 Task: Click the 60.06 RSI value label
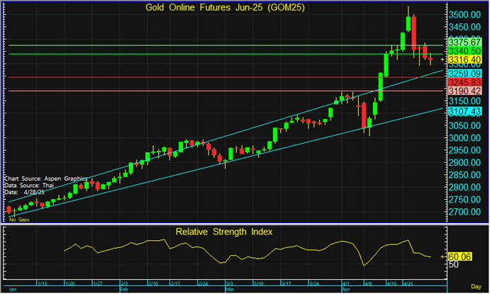click(x=462, y=256)
